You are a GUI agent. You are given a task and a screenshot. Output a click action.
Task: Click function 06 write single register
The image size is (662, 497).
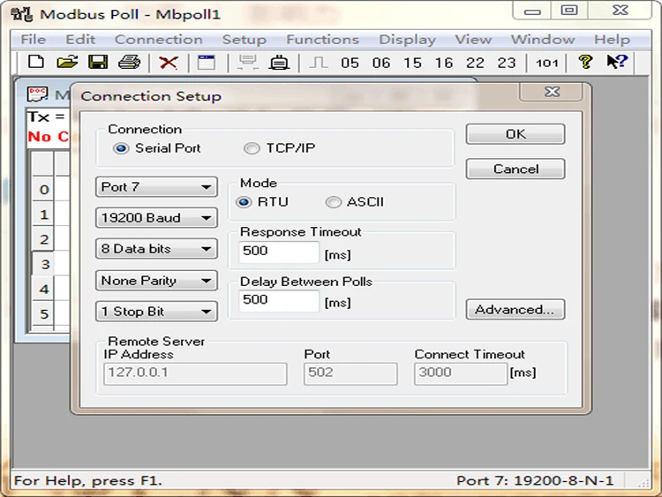point(381,63)
